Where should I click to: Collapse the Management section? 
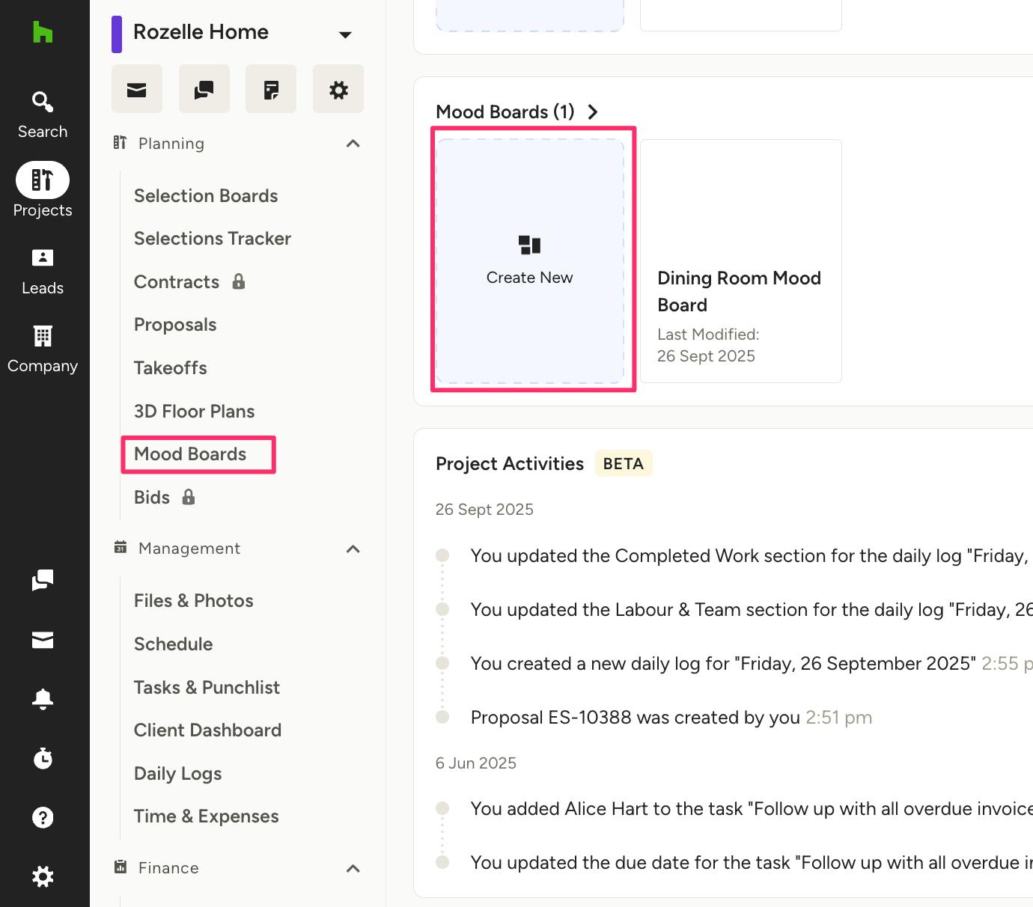click(x=353, y=549)
